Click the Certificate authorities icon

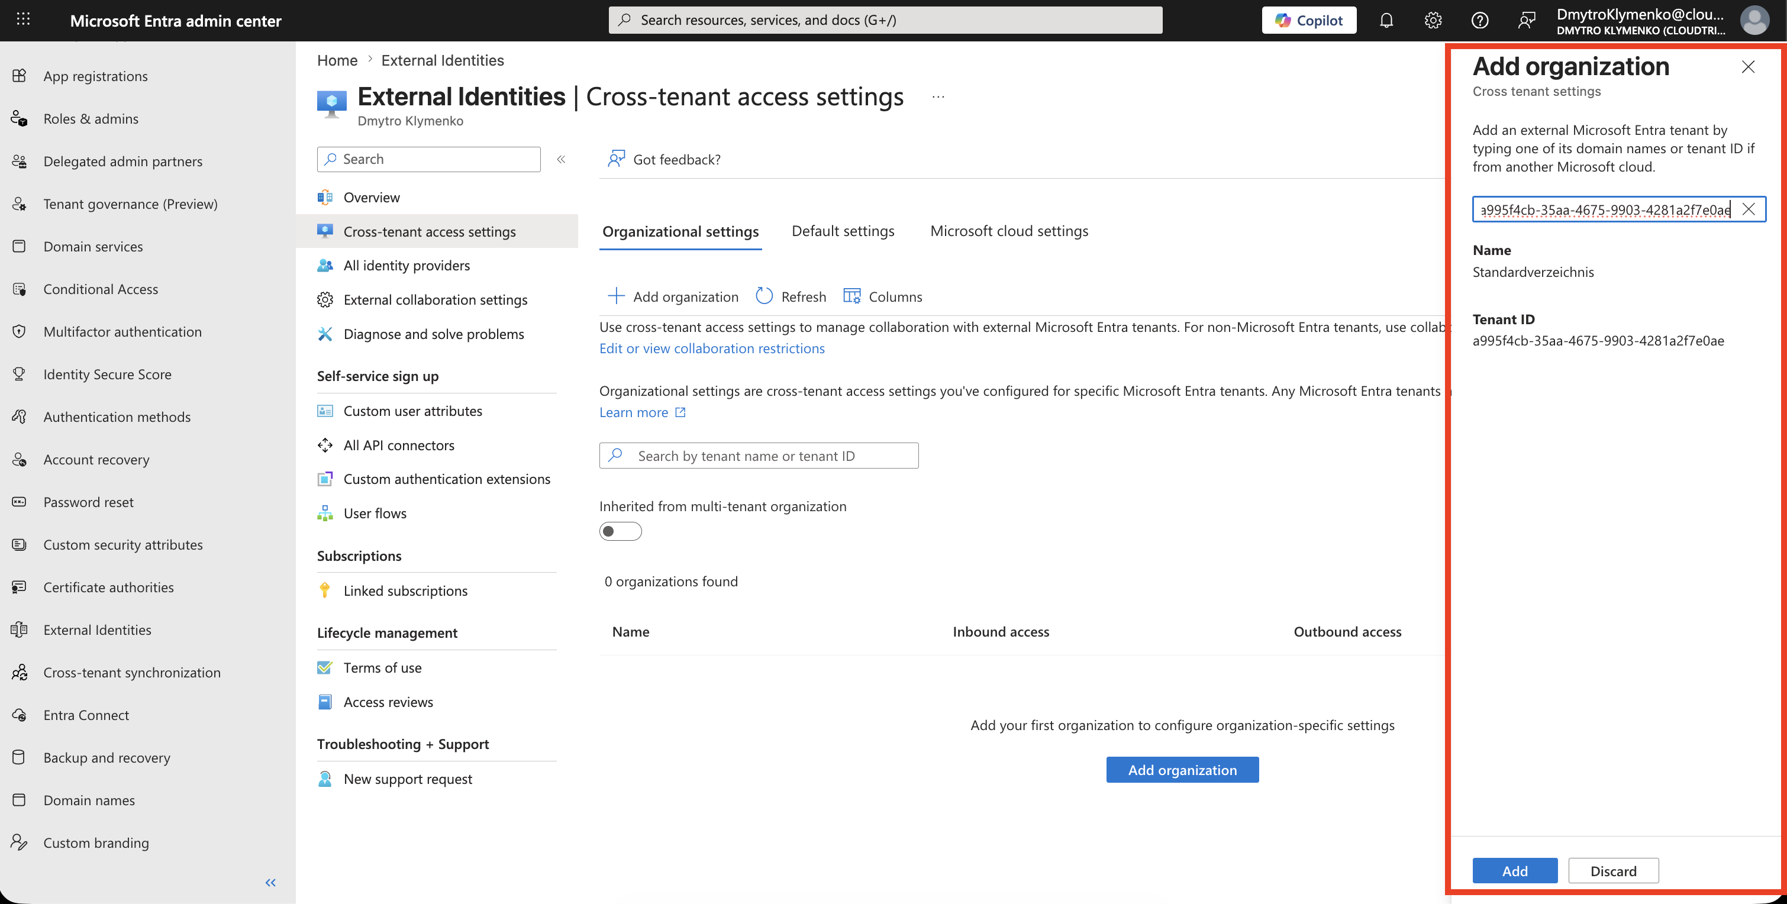point(20,587)
